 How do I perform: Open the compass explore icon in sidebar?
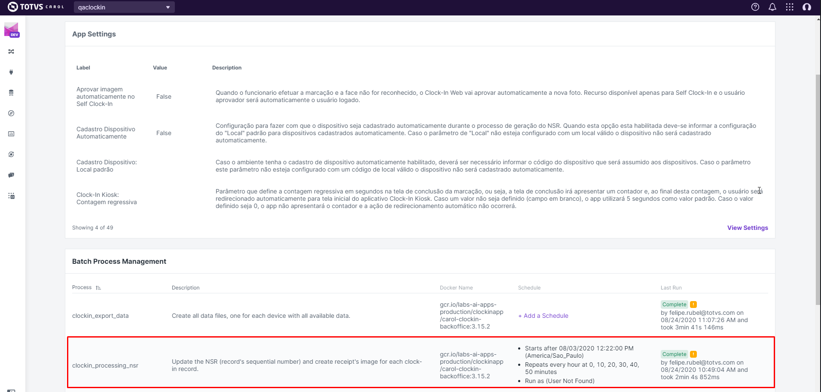(11, 113)
